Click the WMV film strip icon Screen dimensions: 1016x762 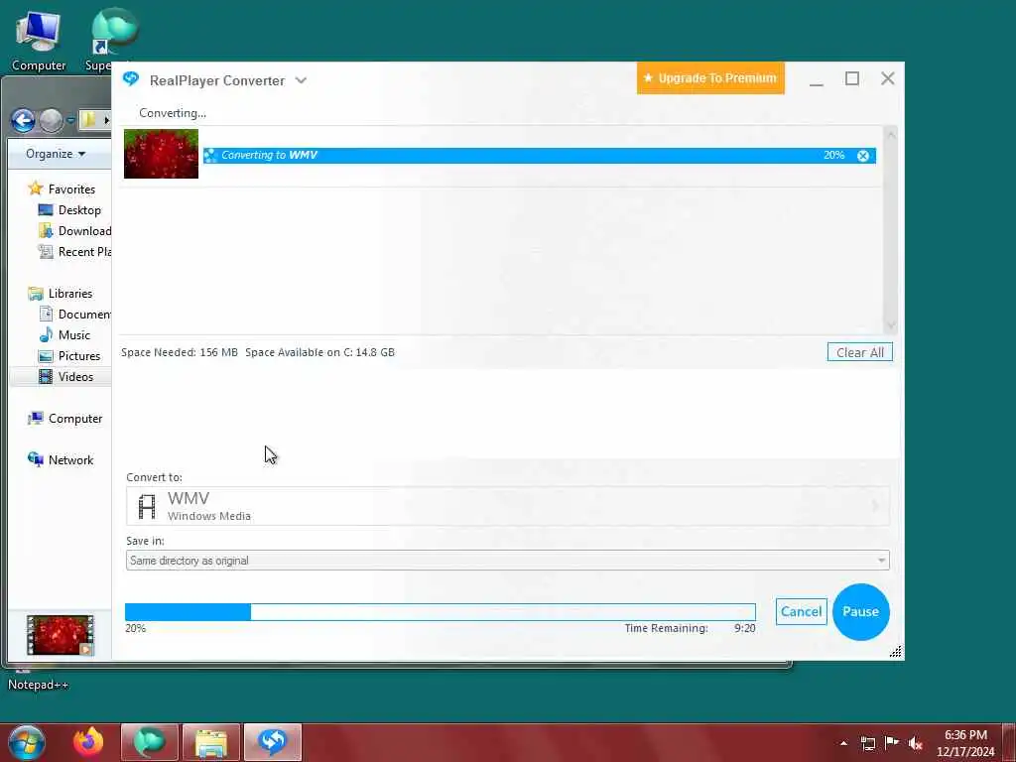point(147,507)
